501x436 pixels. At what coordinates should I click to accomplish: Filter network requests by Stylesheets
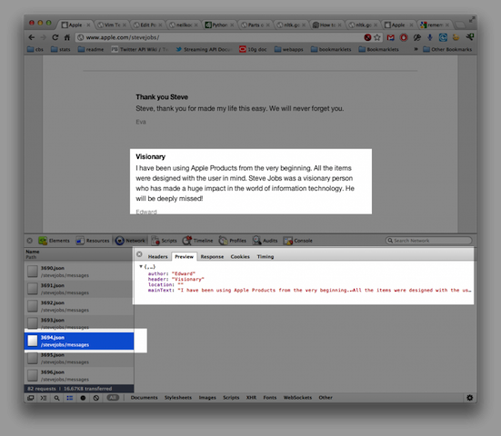coord(178,398)
